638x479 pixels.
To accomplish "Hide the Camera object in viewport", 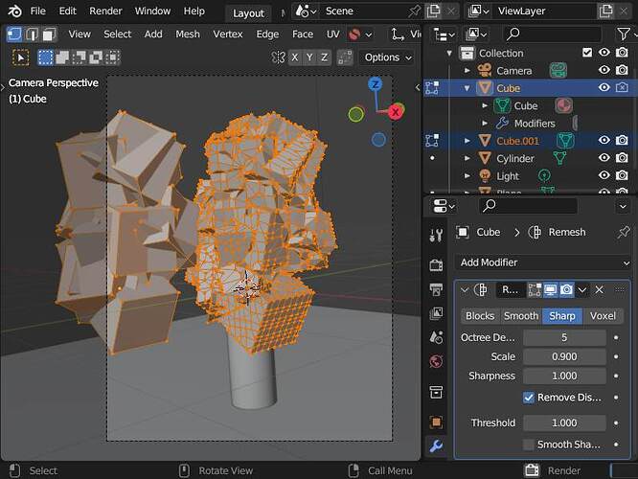I will coord(604,70).
